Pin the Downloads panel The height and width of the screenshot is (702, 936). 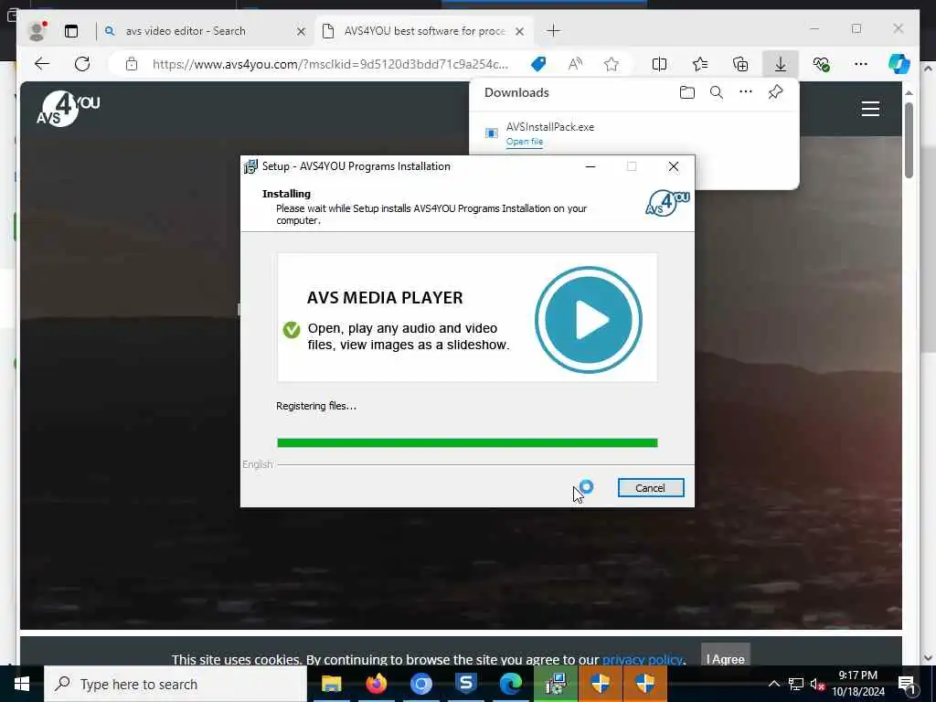click(775, 92)
